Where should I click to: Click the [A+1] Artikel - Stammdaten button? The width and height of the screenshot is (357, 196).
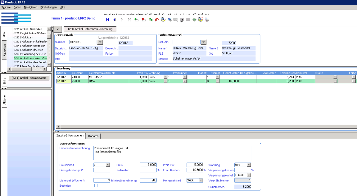29,78
